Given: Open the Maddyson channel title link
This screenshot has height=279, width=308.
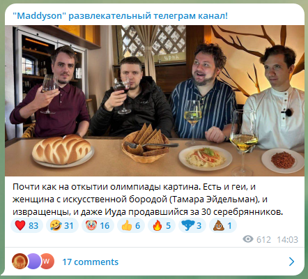Looking at the screenshot, I should [120, 16].
